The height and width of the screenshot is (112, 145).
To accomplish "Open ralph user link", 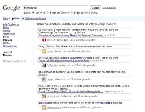I will coord(49,79).
